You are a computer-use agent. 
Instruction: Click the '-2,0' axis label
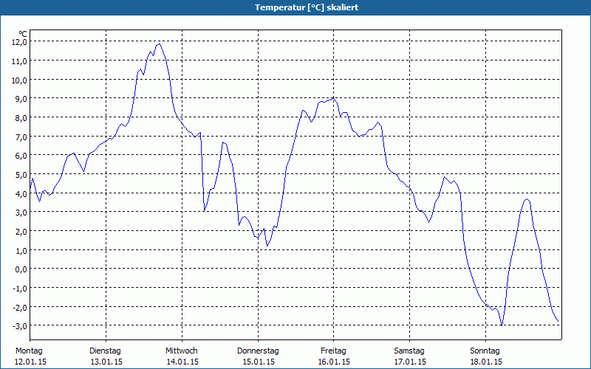coord(20,307)
